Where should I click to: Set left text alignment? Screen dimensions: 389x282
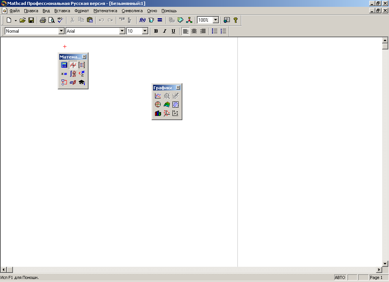pyautogui.click(x=185, y=31)
